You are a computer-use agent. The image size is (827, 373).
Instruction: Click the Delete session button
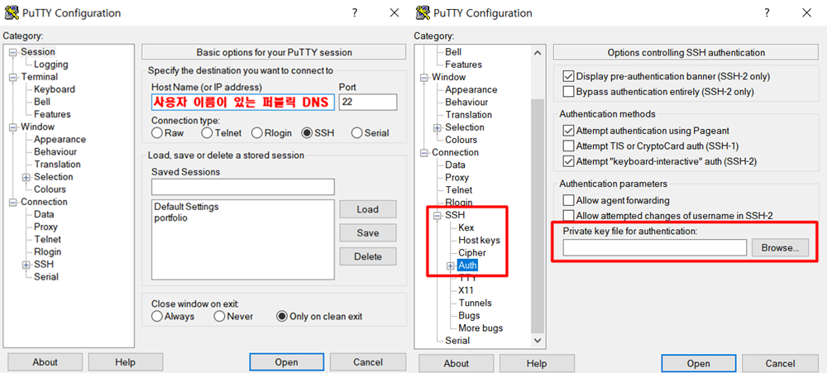(368, 257)
